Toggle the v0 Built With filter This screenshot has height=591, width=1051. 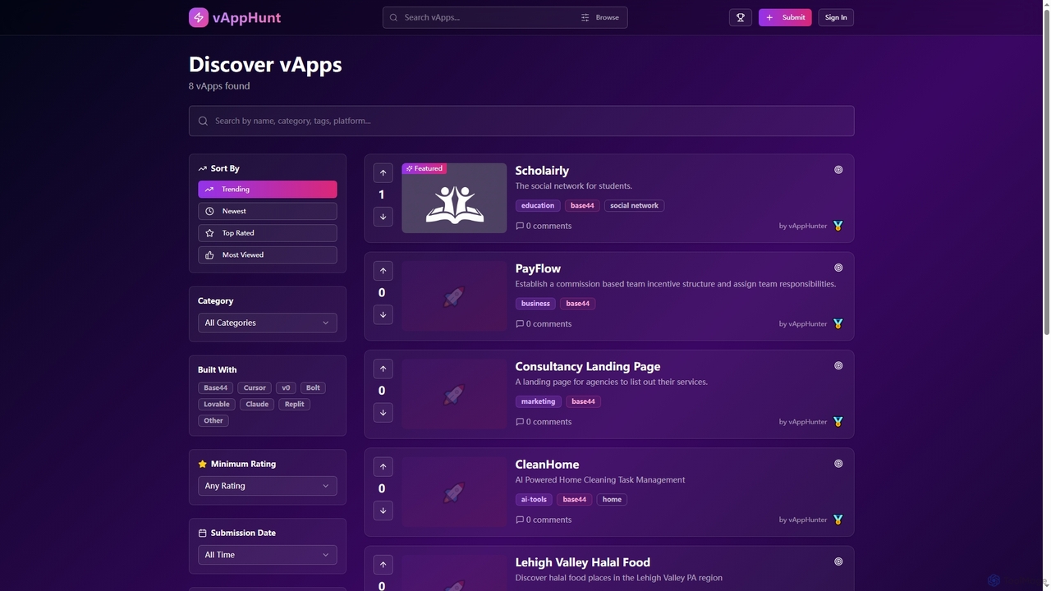(x=286, y=387)
